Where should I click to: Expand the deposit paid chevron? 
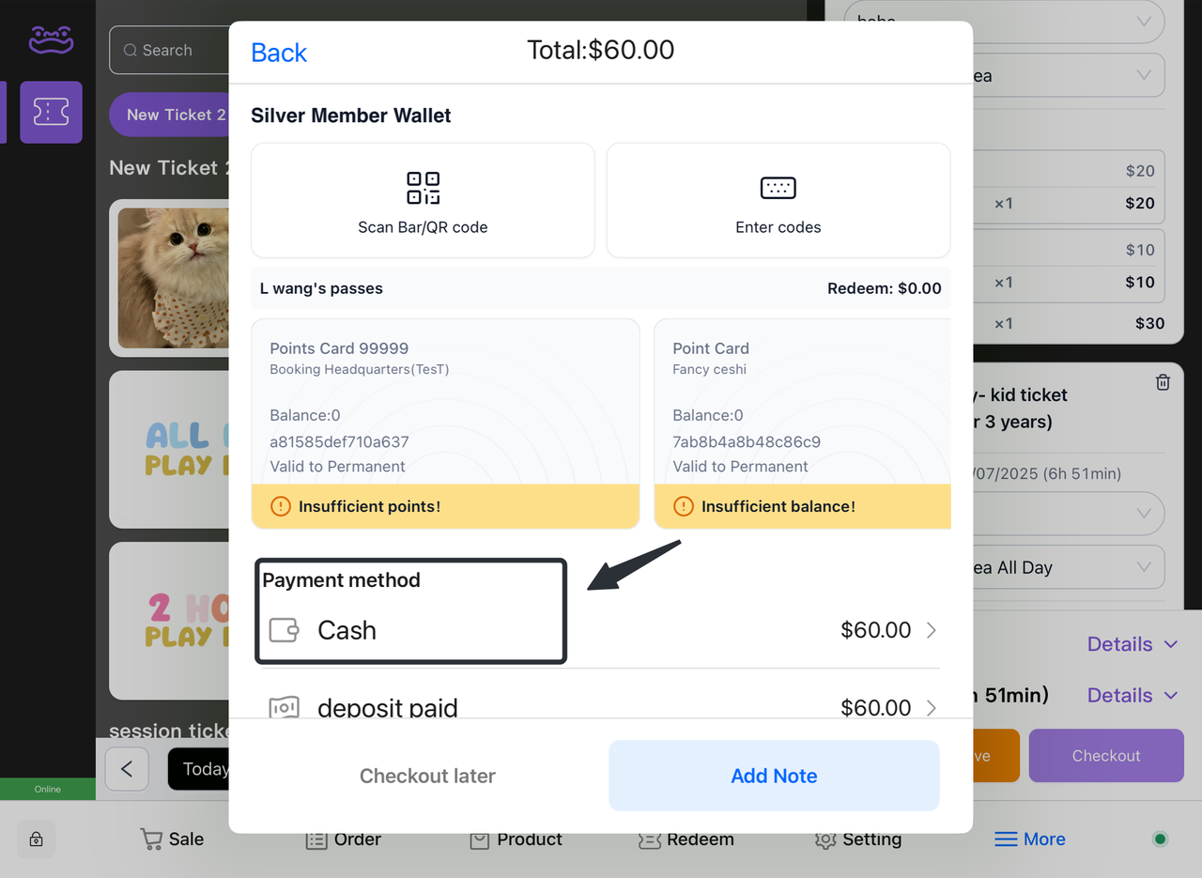click(932, 708)
